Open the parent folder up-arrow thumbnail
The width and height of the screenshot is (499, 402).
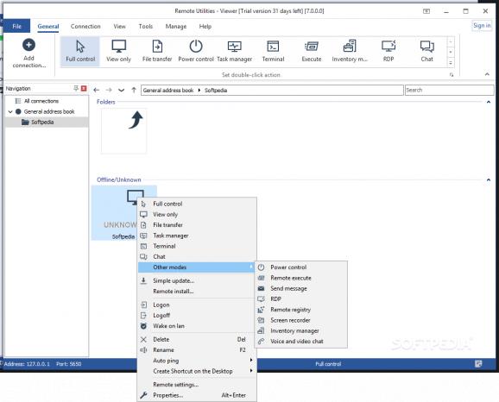click(x=123, y=131)
